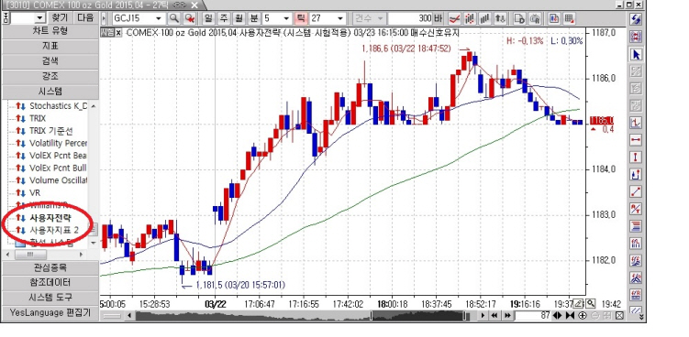Open the 차트 유형 panel section
Screen dimensions: 689x337
pos(50,31)
